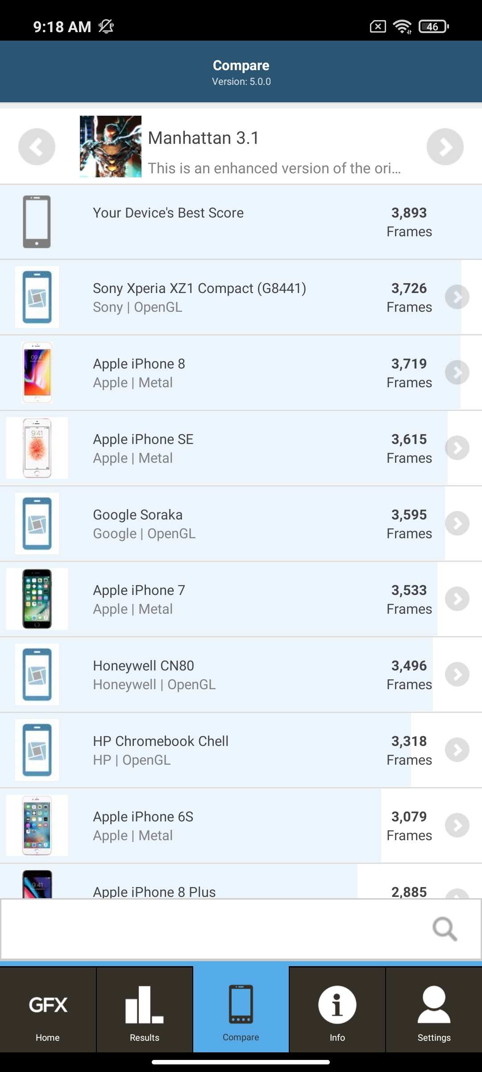
Task: Go to previous benchmark test arrow
Action: pos(37,147)
